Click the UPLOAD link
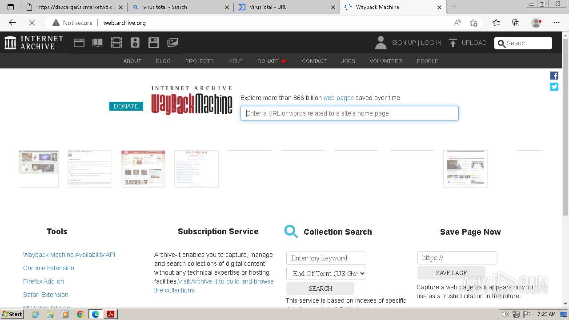 pos(474,43)
